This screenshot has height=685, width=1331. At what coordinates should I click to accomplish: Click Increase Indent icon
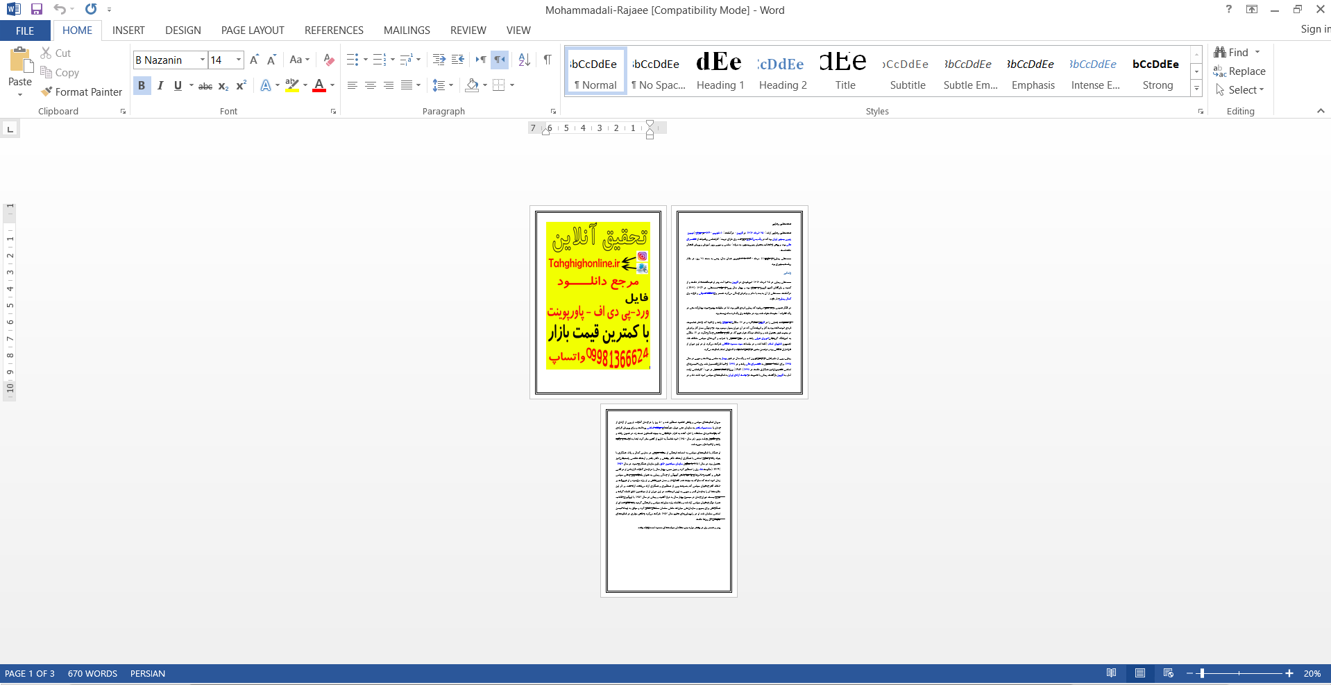pyautogui.click(x=458, y=60)
